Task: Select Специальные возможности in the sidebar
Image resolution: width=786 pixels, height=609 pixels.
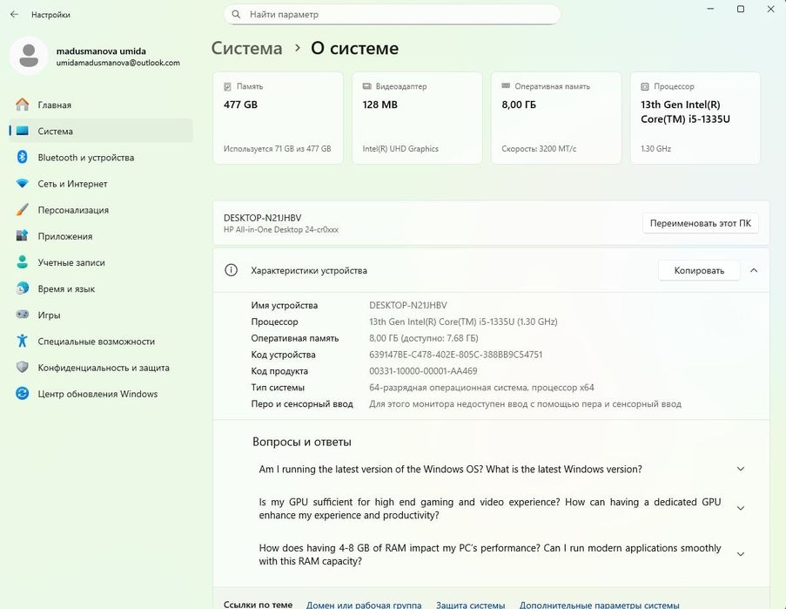Action: pyautogui.click(x=96, y=342)
